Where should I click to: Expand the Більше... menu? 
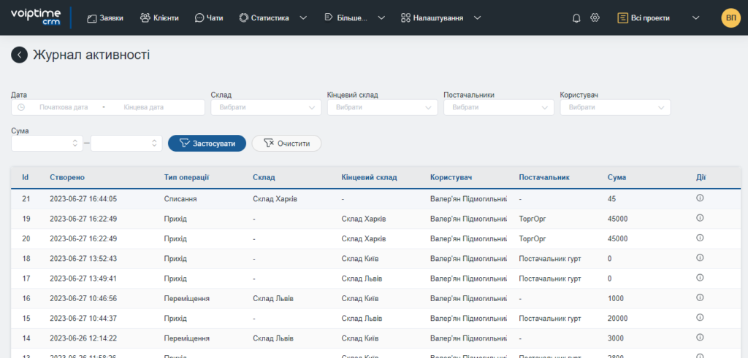[x=354, y=18]
